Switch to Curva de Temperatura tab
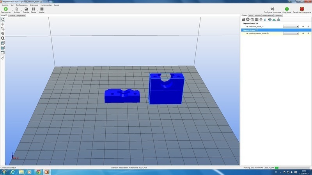The height and width of the screenshot is (175, 312). click(17, 16)
